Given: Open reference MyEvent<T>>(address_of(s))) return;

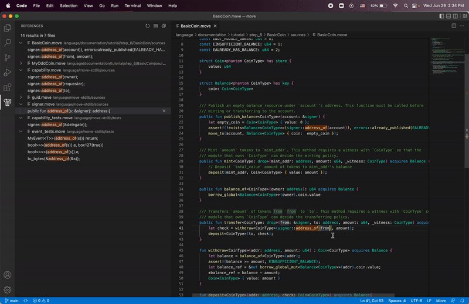Looking at the screenshot, I should tap(63, 138).
